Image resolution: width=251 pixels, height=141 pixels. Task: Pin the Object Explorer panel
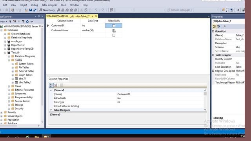[x=39, y=16]
